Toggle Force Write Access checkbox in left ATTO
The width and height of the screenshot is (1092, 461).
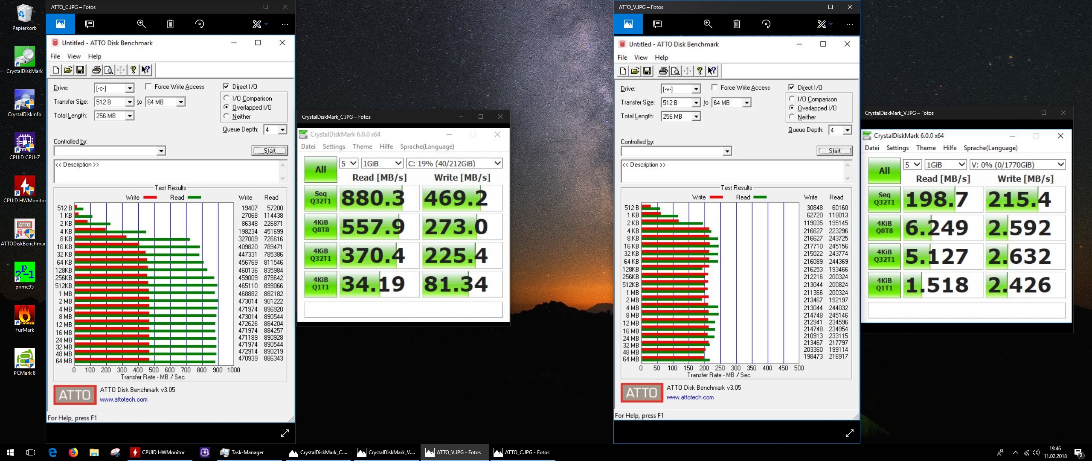pos(148,87)
